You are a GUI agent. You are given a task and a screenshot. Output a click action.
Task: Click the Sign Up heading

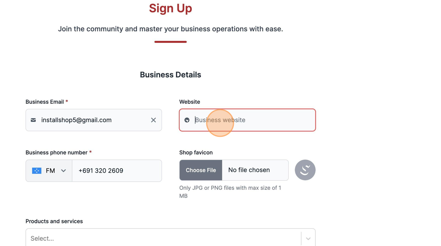click(170, 8)
